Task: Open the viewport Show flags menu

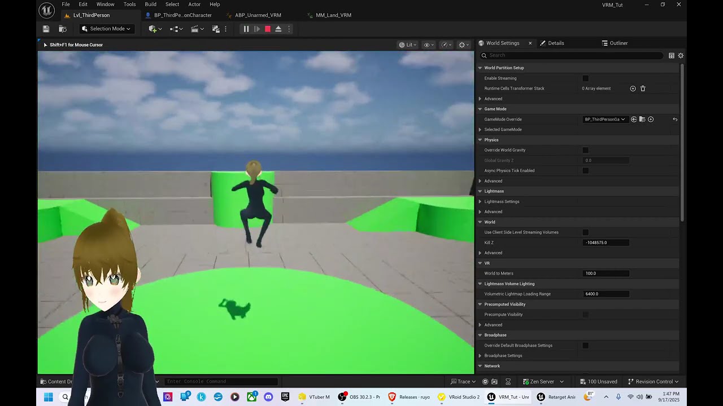Action: (x=428, y=45)
